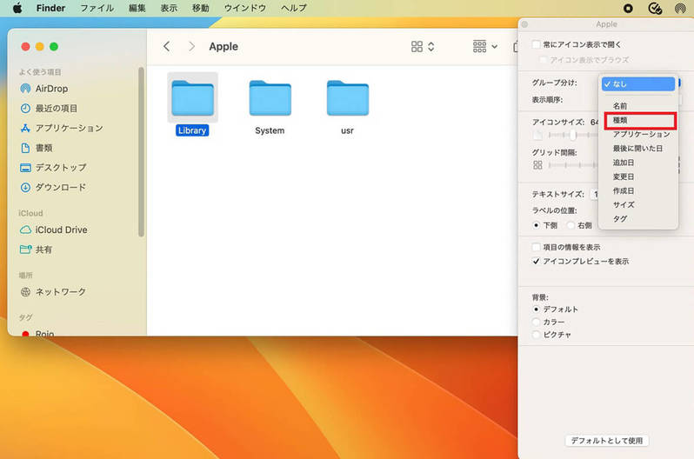Click the Library folder name label
The height and width of the screenshot is (459, 694).
tap(192, 130)
